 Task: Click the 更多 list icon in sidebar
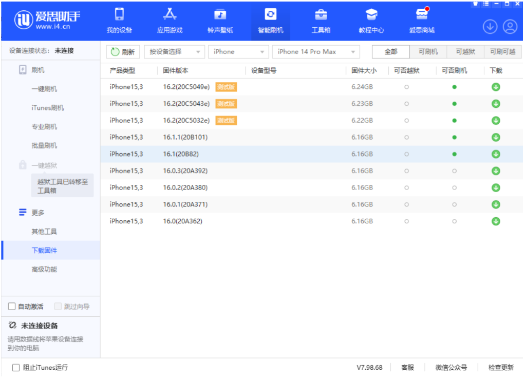click(x=23, y=213)
